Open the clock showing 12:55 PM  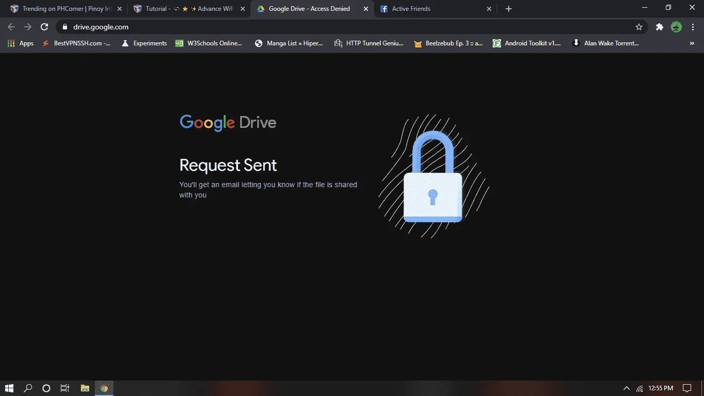click(x=661, y=388)
